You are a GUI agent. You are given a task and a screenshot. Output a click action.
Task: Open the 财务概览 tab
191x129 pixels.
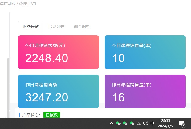coord(31,27)
